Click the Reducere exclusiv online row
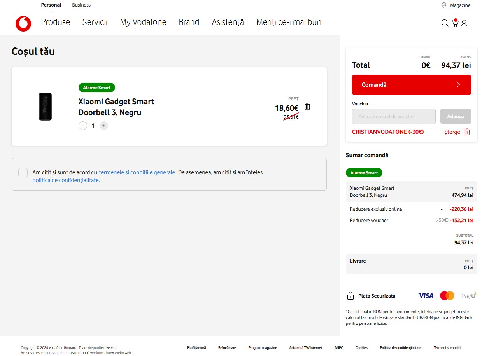The image size is (482, 356). click(x=412, y=209)
